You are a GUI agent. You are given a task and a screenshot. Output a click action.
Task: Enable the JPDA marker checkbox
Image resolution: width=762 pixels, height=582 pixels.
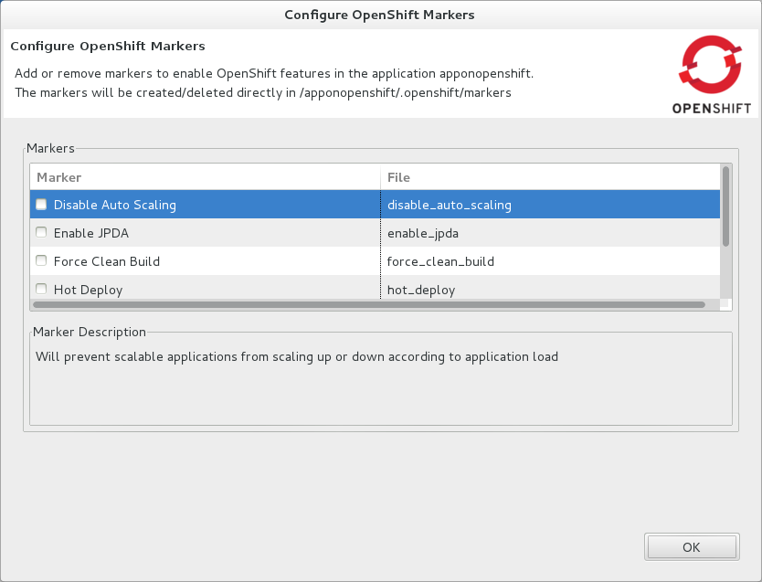(x=40, y=232)
